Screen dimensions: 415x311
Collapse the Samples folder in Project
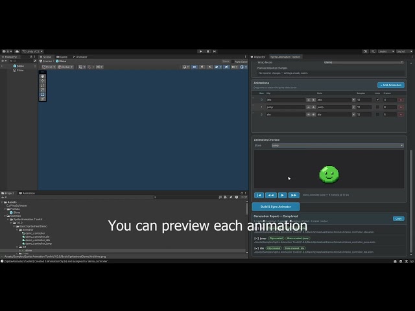point(5,216)
